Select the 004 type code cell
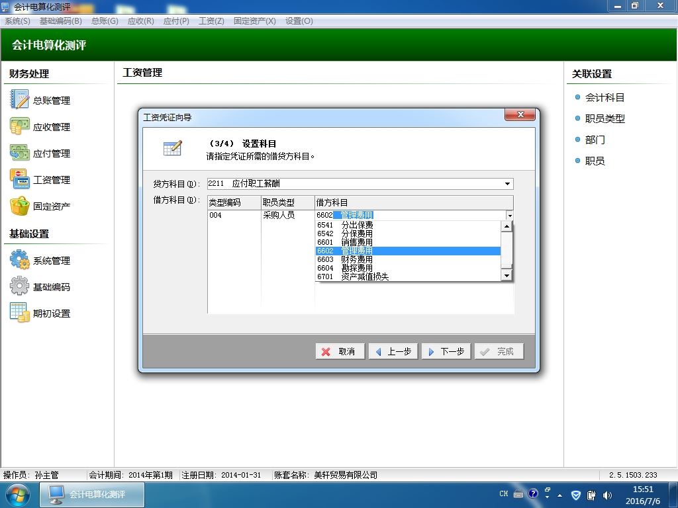 [234, 215]
